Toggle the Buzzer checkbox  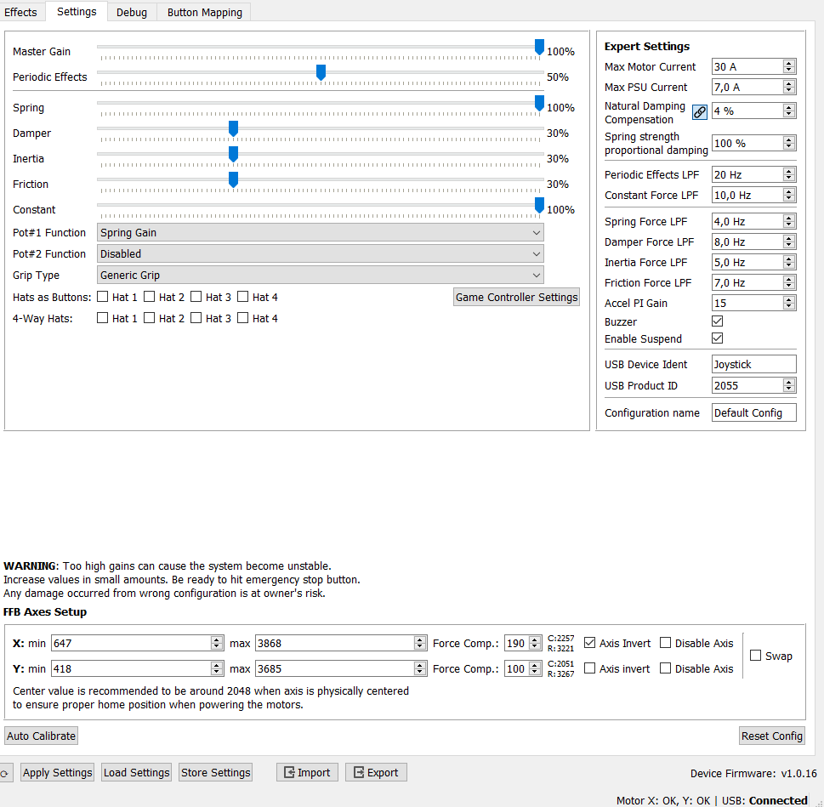pos(718,321)
